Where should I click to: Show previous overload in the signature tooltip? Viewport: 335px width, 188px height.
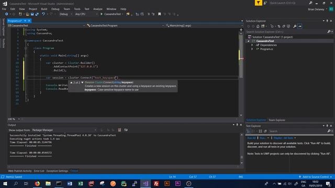point(71,83)
